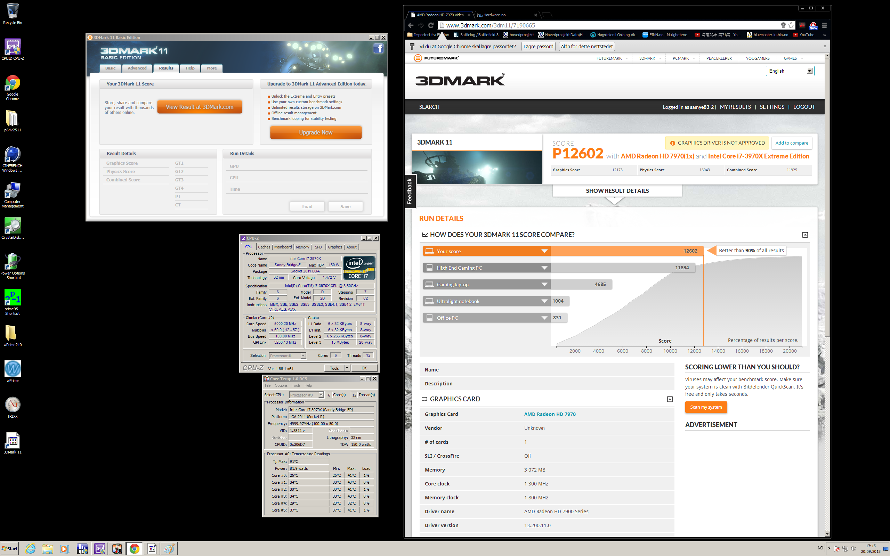
Task: Open CPU-Z processor Selection dropdown
Action: [287, 355]
